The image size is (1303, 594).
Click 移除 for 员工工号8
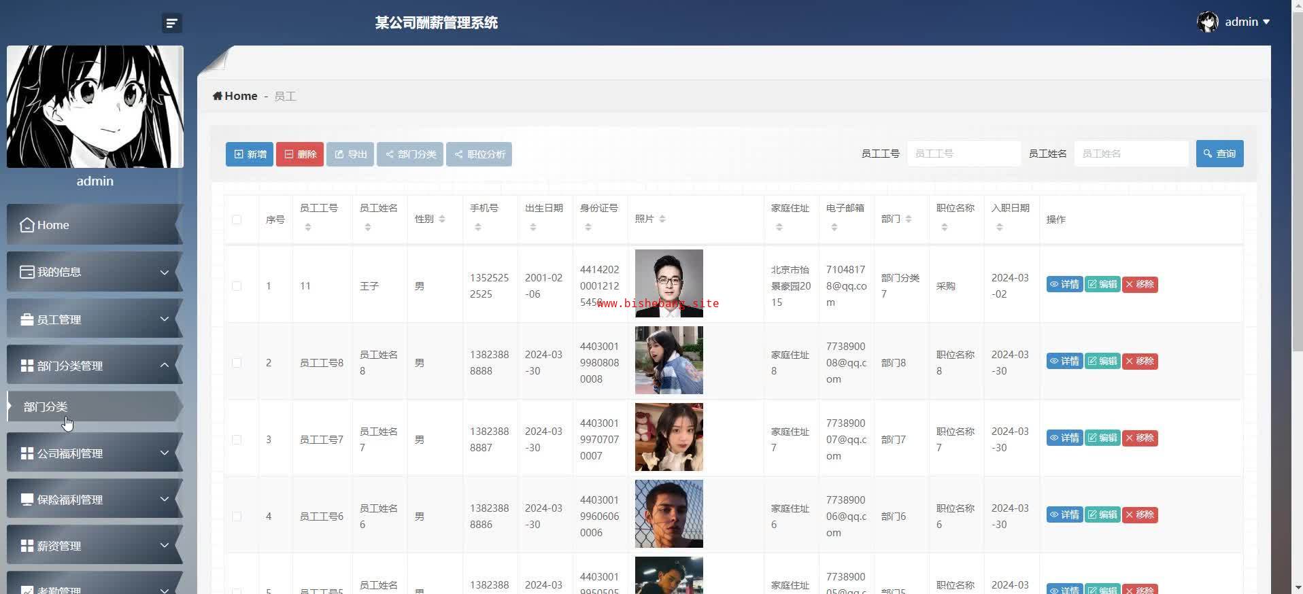(1140, 362)
